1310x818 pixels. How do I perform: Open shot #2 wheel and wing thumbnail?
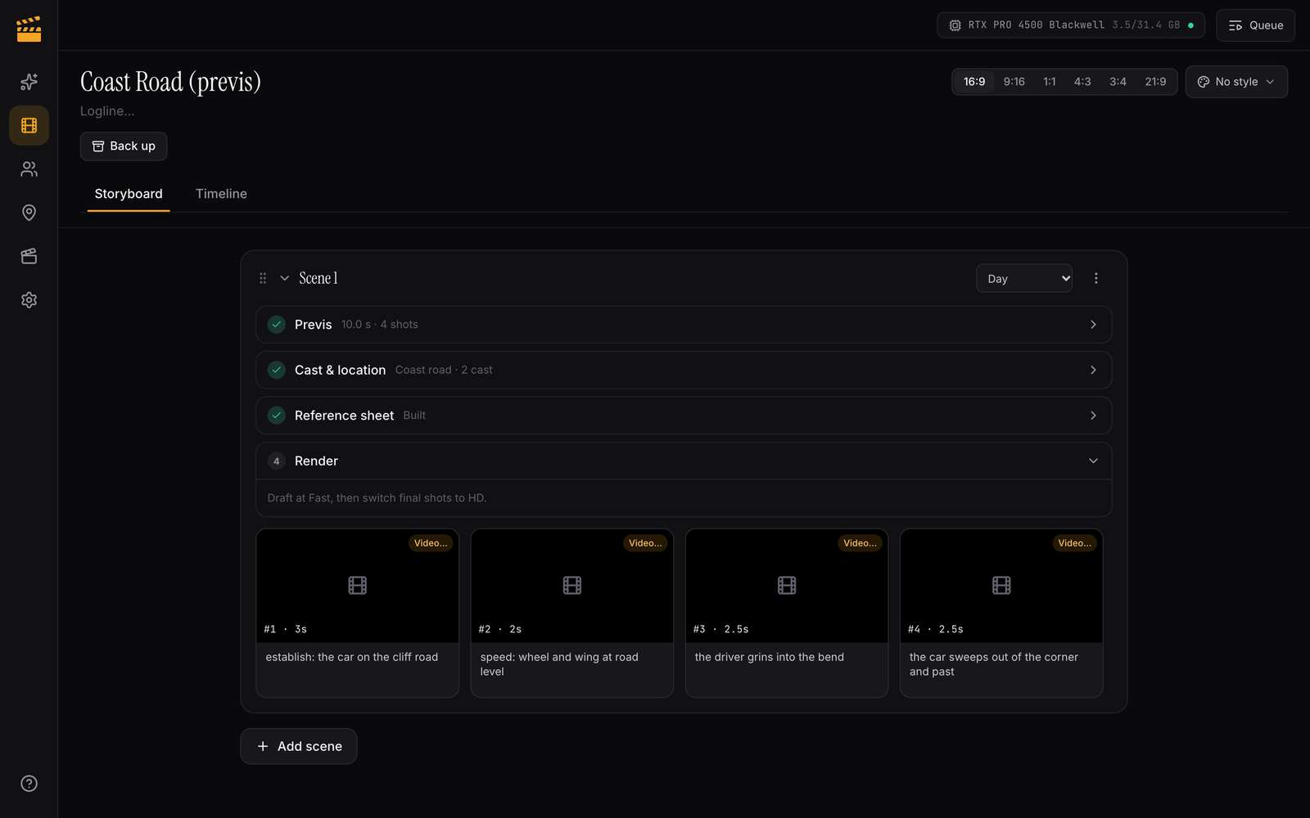pyautogui.click(x=572, y=586)
